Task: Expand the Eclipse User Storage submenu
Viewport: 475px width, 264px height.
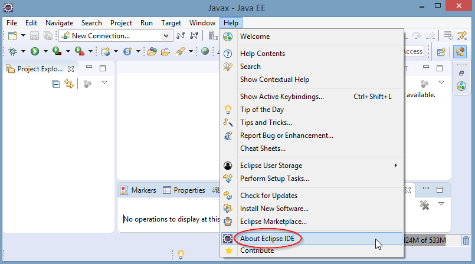Action: [395, 166]
